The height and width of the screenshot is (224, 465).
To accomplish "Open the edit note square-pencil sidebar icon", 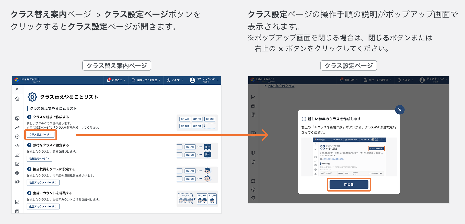I will (17, 164).
